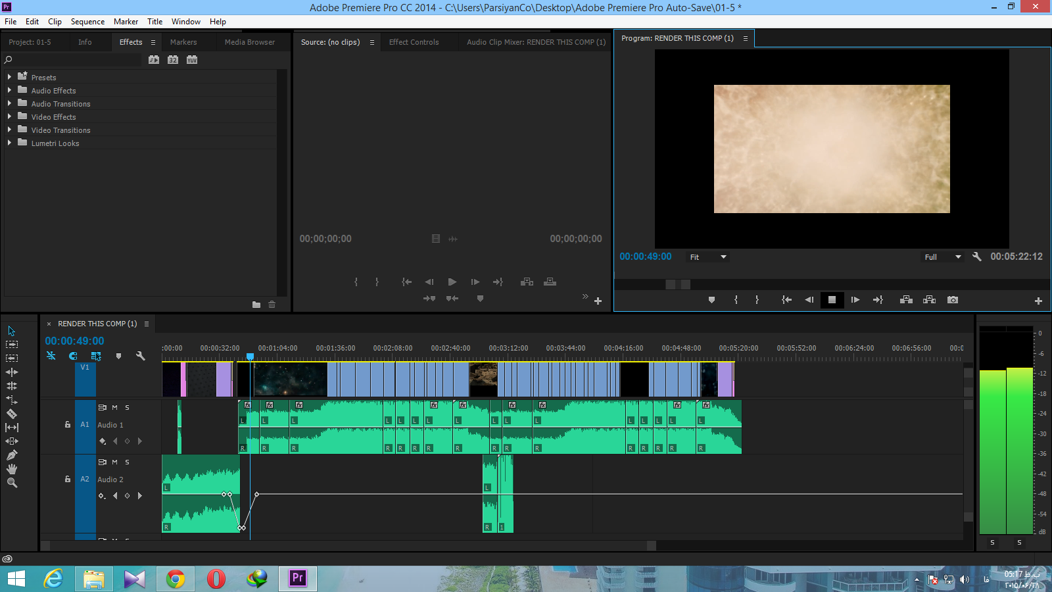Open Button Editor in Program monitor

click(1038, 301)
